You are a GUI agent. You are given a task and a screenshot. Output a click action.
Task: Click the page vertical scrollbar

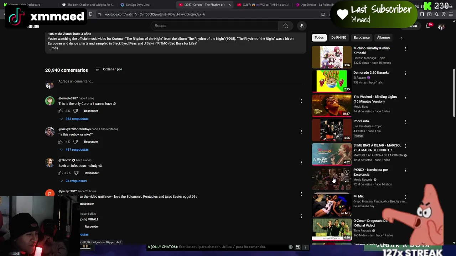click(454, 92)
